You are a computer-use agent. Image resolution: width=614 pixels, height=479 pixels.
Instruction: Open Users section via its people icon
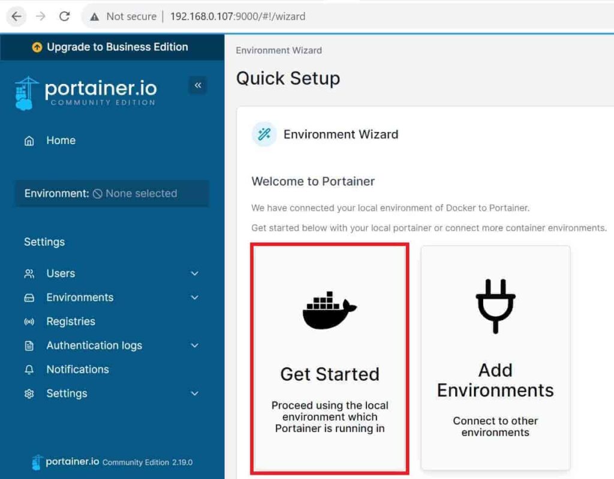[28, 273]
